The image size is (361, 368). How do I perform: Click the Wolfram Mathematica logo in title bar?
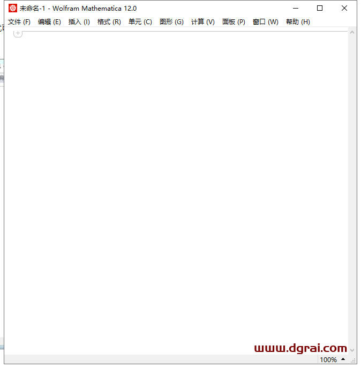(13, 8)
